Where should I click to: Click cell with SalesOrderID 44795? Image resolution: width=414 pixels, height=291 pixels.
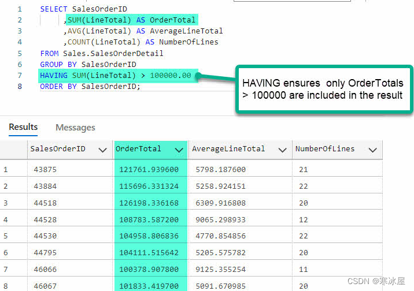[x=45, y=253]
